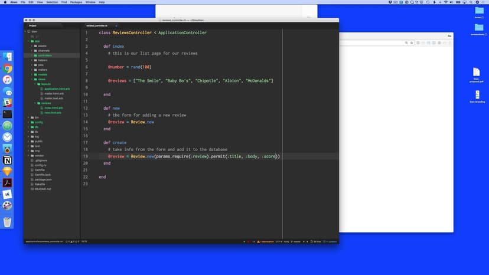489x275 pixels.
Task: Open Finder from the dock
Action: [x=7, y=57]
